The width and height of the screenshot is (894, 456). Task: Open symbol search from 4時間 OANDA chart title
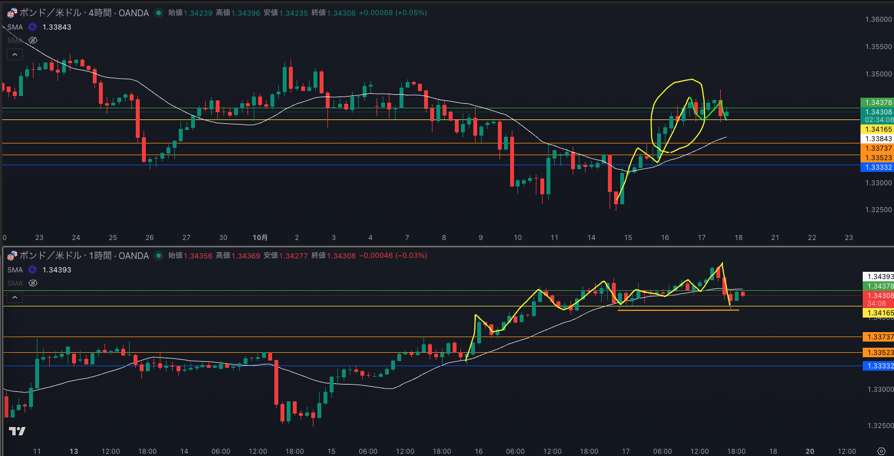click(84, 13)
